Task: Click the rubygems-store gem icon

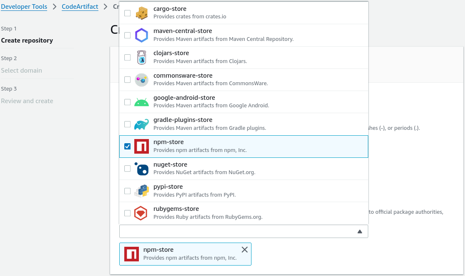Action: 141,213
